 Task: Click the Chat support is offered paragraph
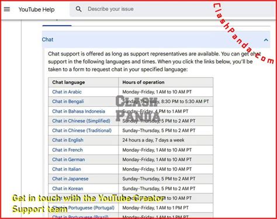(x=154, y=61)
